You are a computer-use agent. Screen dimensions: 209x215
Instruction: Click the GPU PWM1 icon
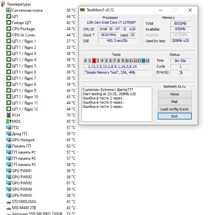9,171
